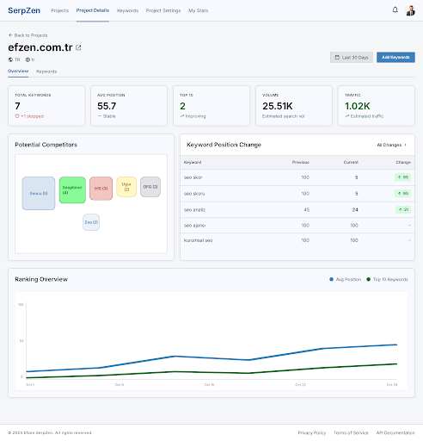
Task: Open Privacy Policy footer link
Action: coord(312,432)
